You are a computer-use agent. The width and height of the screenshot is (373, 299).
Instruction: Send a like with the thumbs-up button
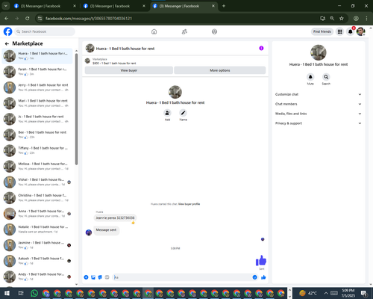pos(263,277)
